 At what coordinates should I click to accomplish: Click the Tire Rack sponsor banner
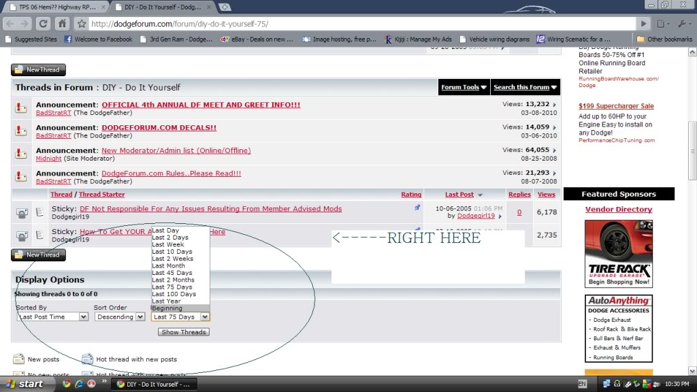point(619,254)
